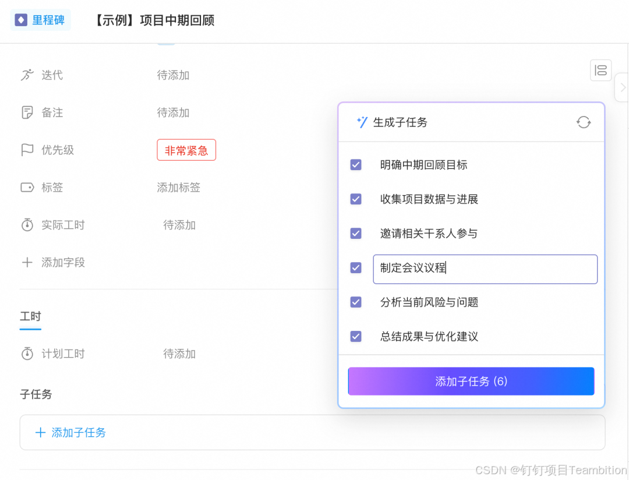Click the 迭代 running figure icon
This screenshot has height=480, width=629.
pyautogui.click(x=27, y=75)
